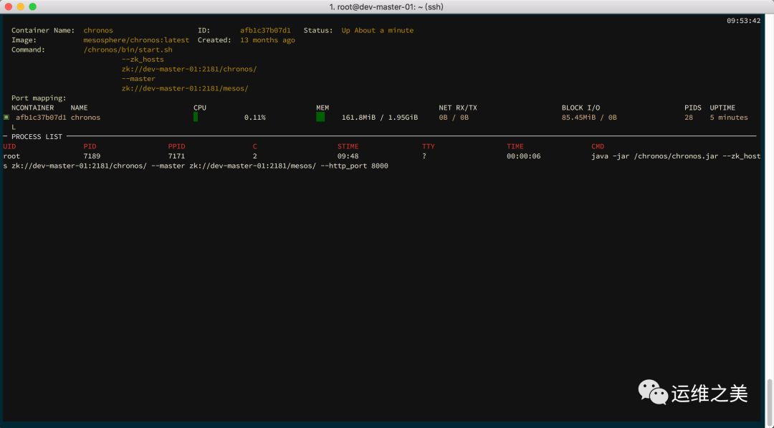
Task: Click the green CPU usage bar
Action: click(x=196, y=117)
